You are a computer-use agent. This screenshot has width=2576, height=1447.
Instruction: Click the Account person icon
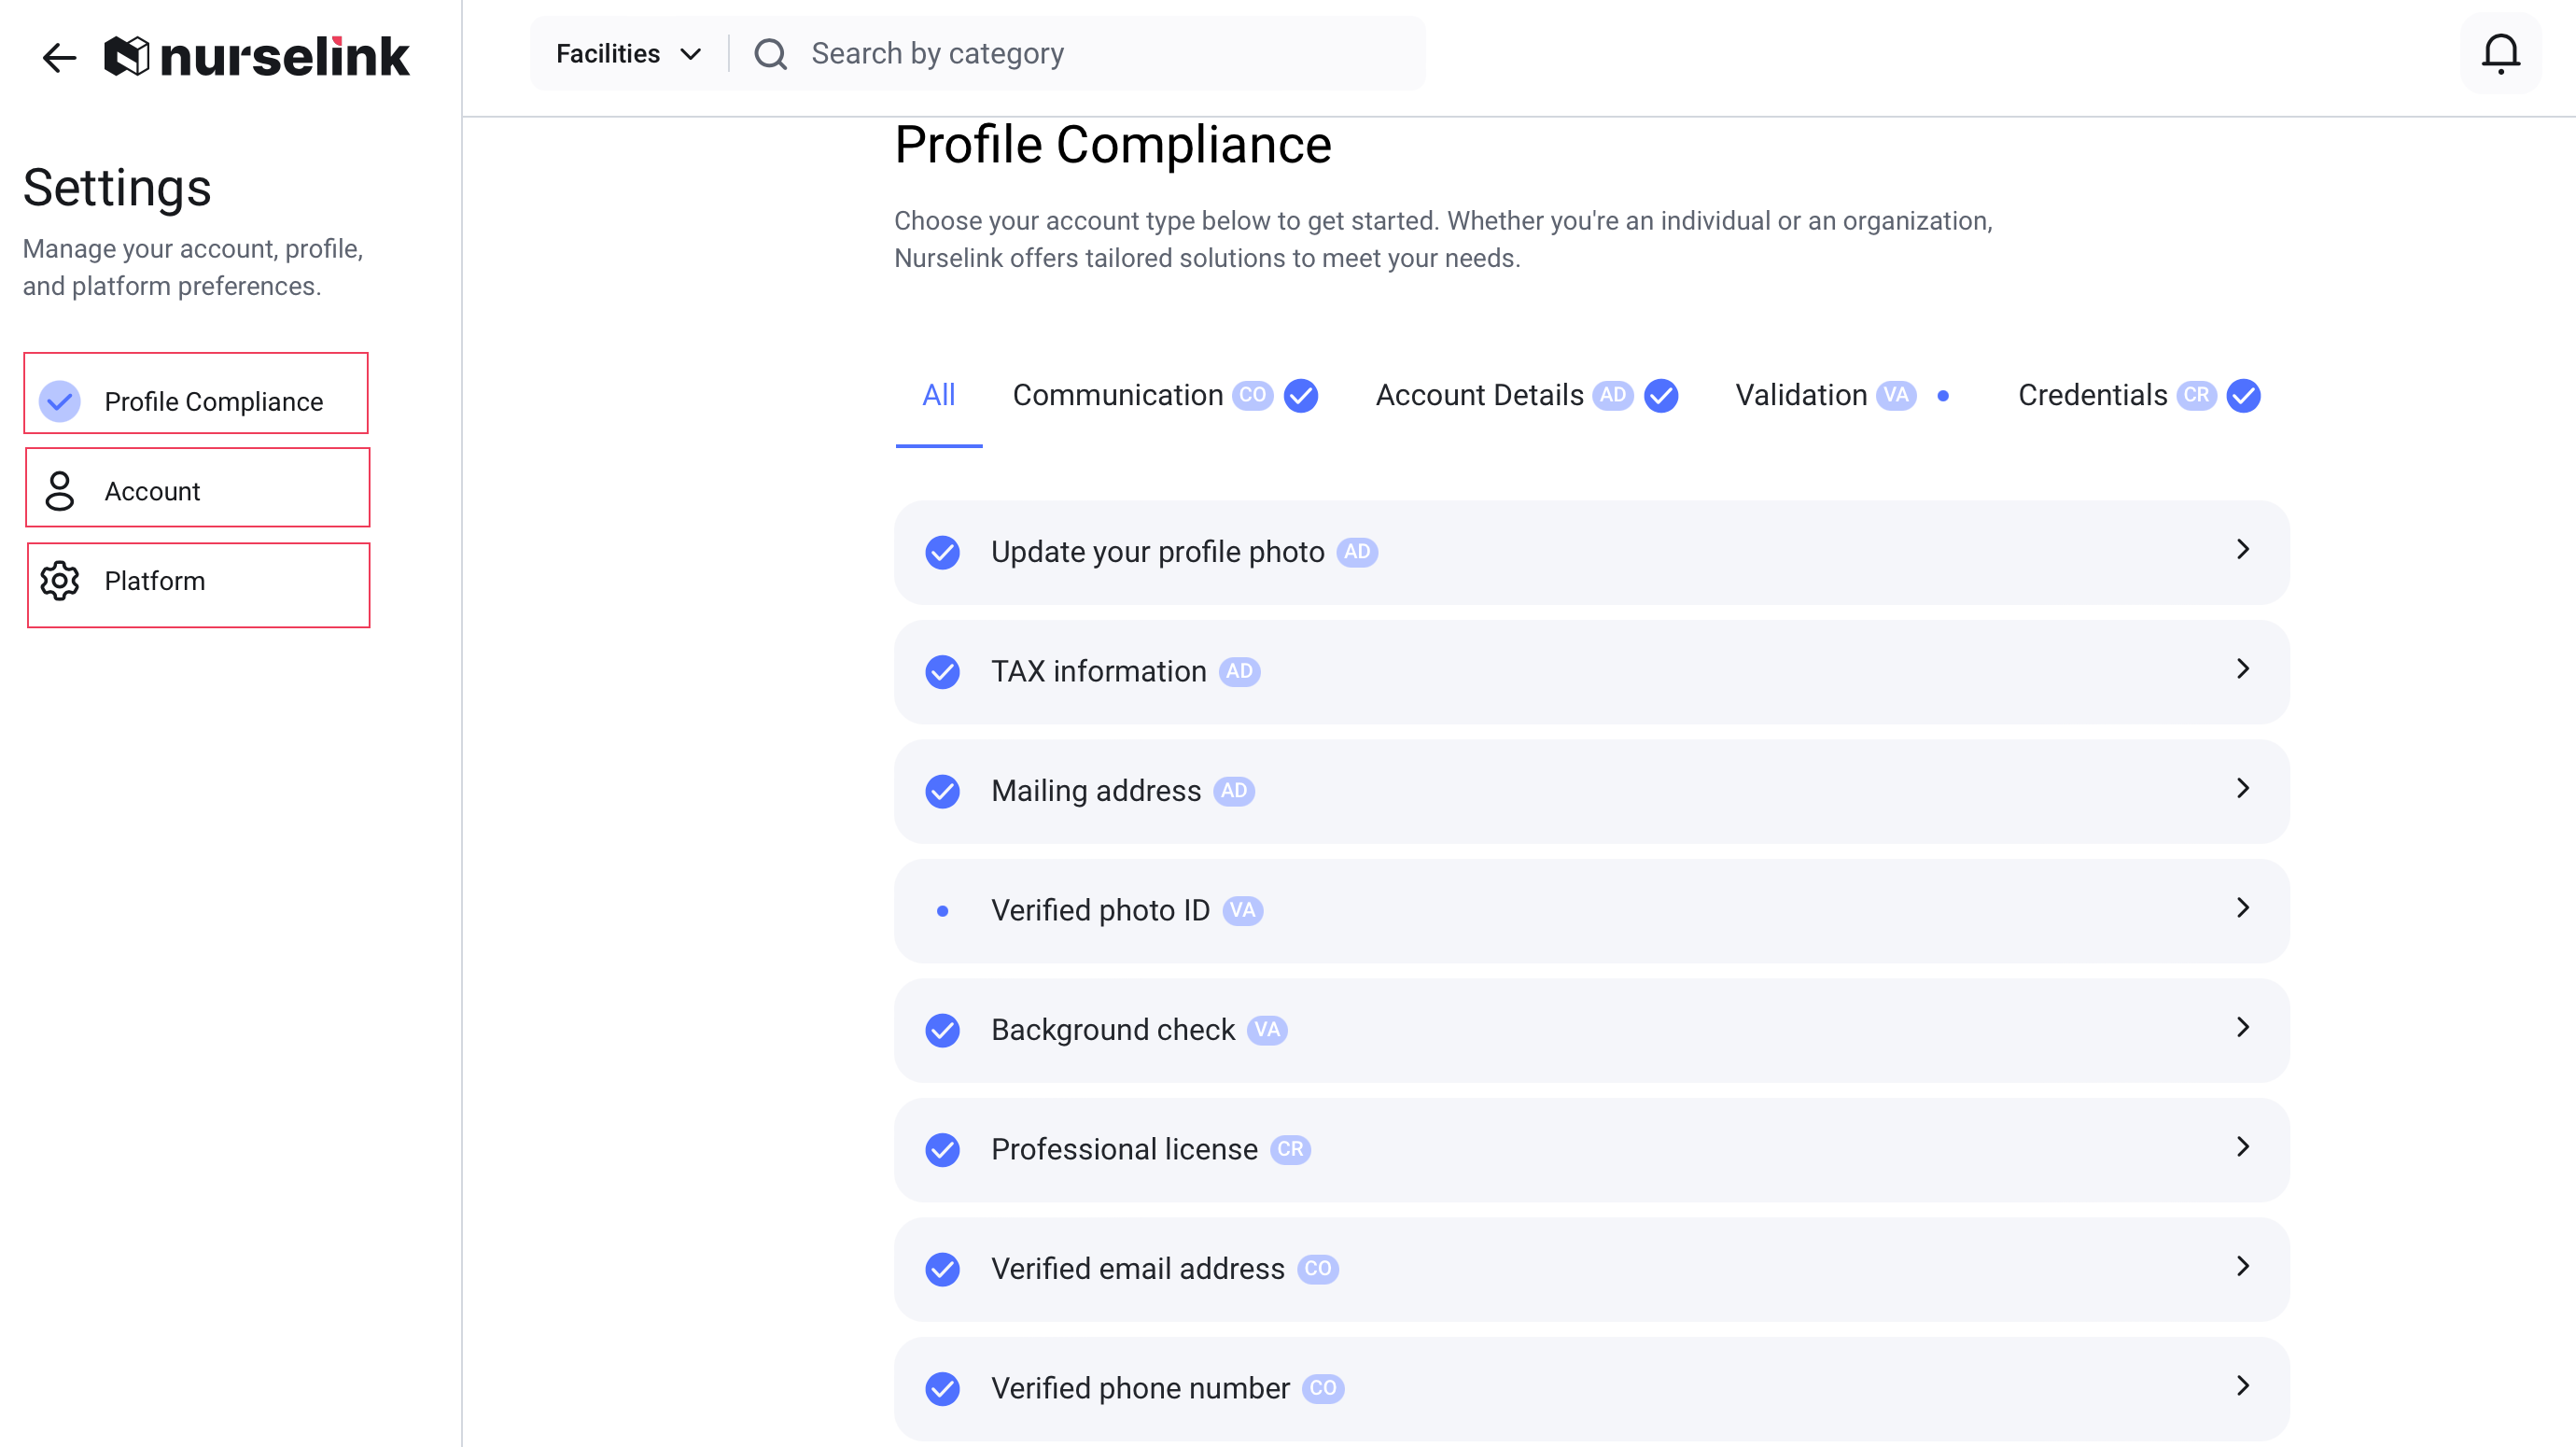point(60,491)
